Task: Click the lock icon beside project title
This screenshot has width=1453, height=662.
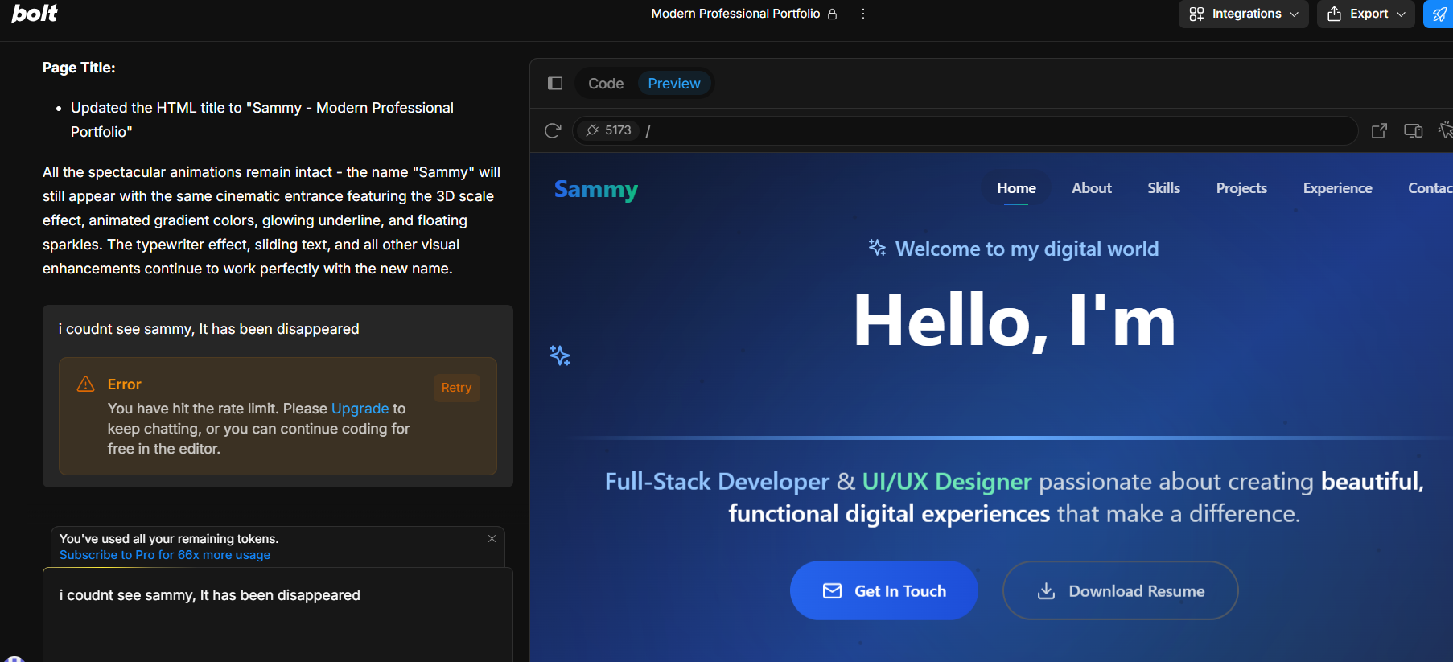Action: [x=833, y=14]
